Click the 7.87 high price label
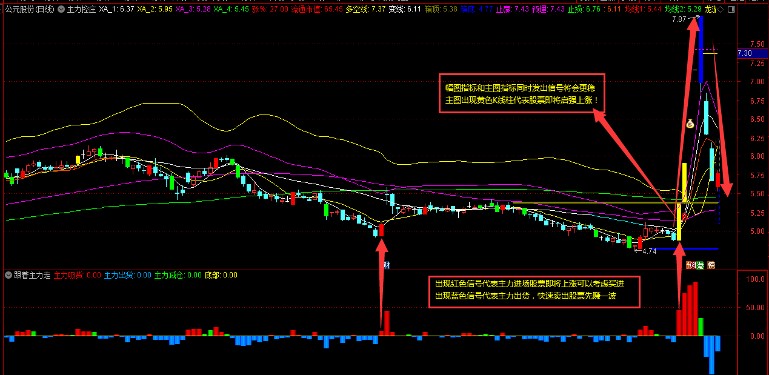 (x=679, y=19)
